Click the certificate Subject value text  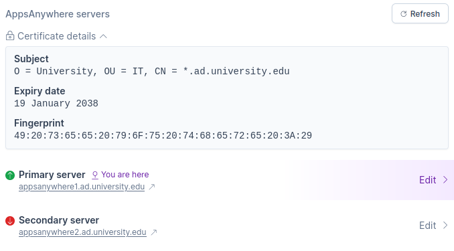pos(152,71)
